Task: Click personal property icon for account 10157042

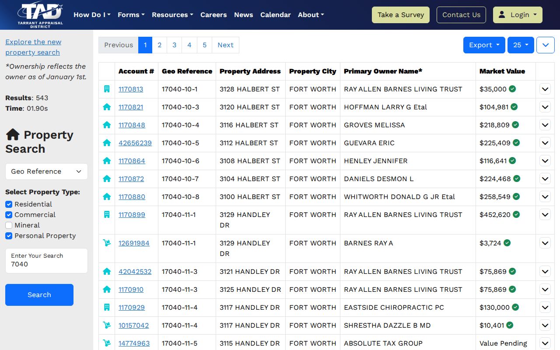Action: point(107,325)
